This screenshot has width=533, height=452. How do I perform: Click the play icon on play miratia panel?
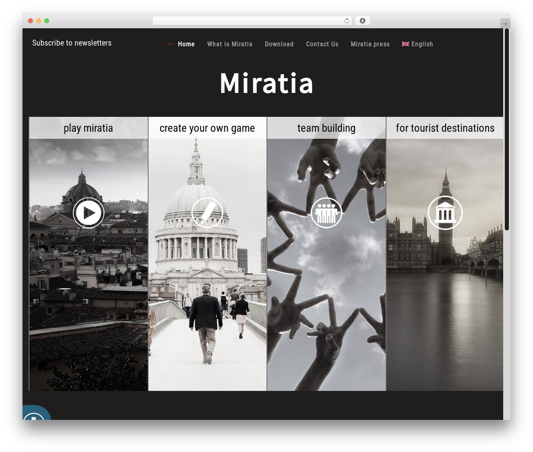pyautogui.click(x=89, y=213)
